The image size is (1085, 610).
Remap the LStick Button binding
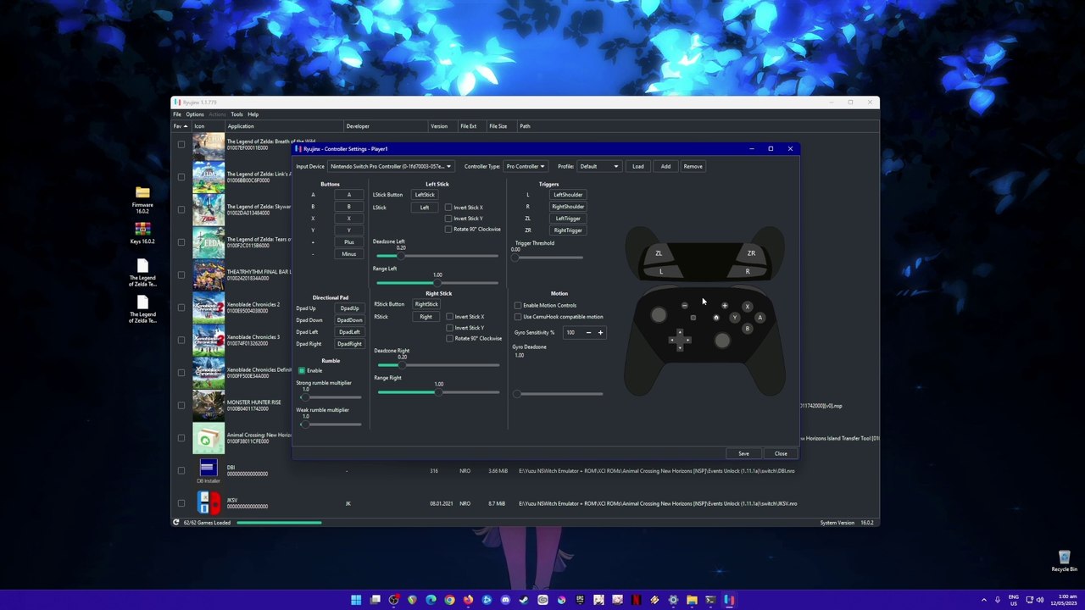point(425,195)
